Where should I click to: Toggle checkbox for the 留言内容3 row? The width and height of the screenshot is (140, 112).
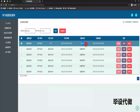(x=22, y=60)
